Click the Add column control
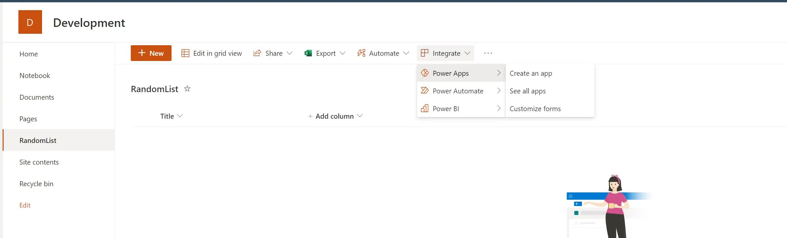The height and width of the screenshot is (238, 787). pos(335,116)
